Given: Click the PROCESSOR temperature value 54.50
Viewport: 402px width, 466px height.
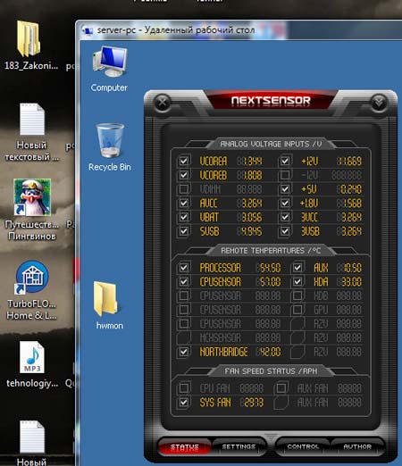Looking at the screenshot, I should tap(268, 268).
